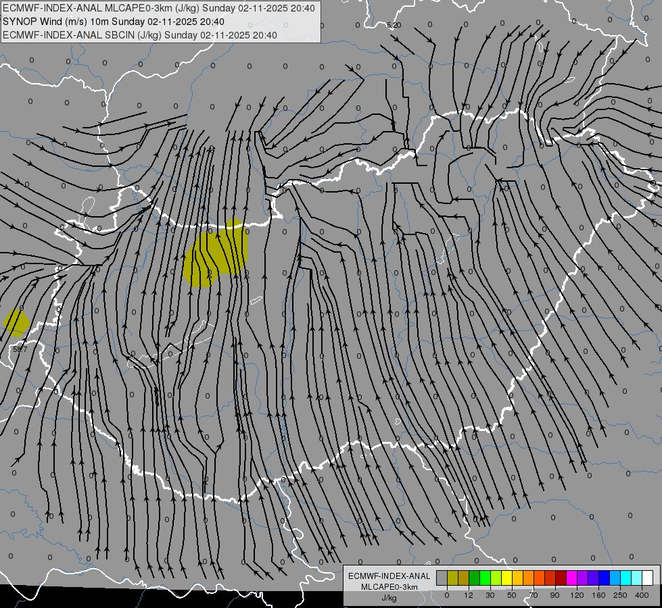Click the azure swatch left of the 250 tick

(x=615, y=578)
